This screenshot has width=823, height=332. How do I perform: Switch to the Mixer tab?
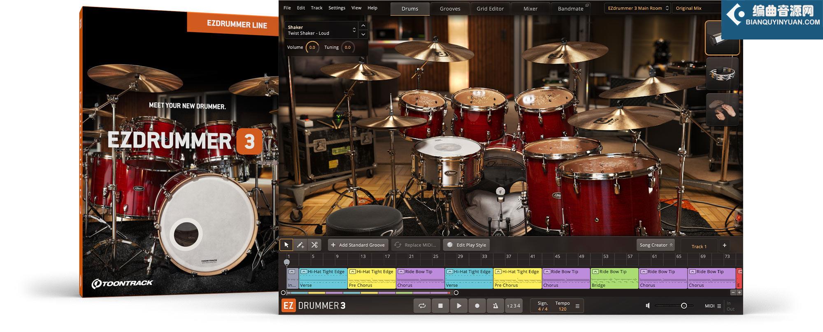[530, 9]
